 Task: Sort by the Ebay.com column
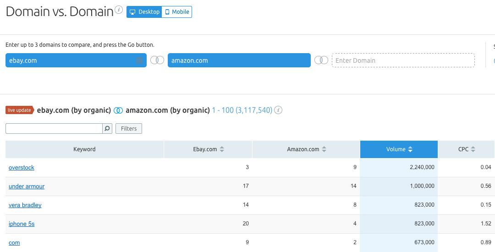(209, 149)
